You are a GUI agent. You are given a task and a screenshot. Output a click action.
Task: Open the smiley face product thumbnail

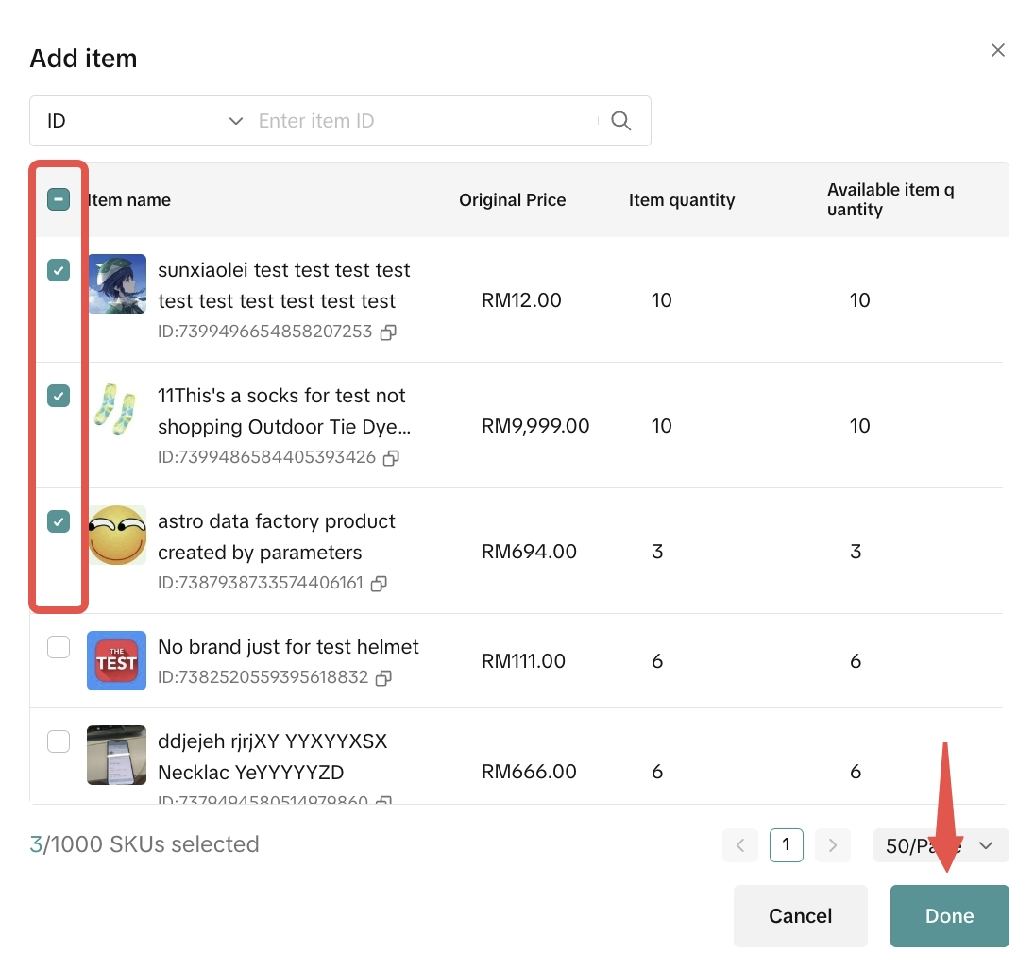[x=117, y=535]
